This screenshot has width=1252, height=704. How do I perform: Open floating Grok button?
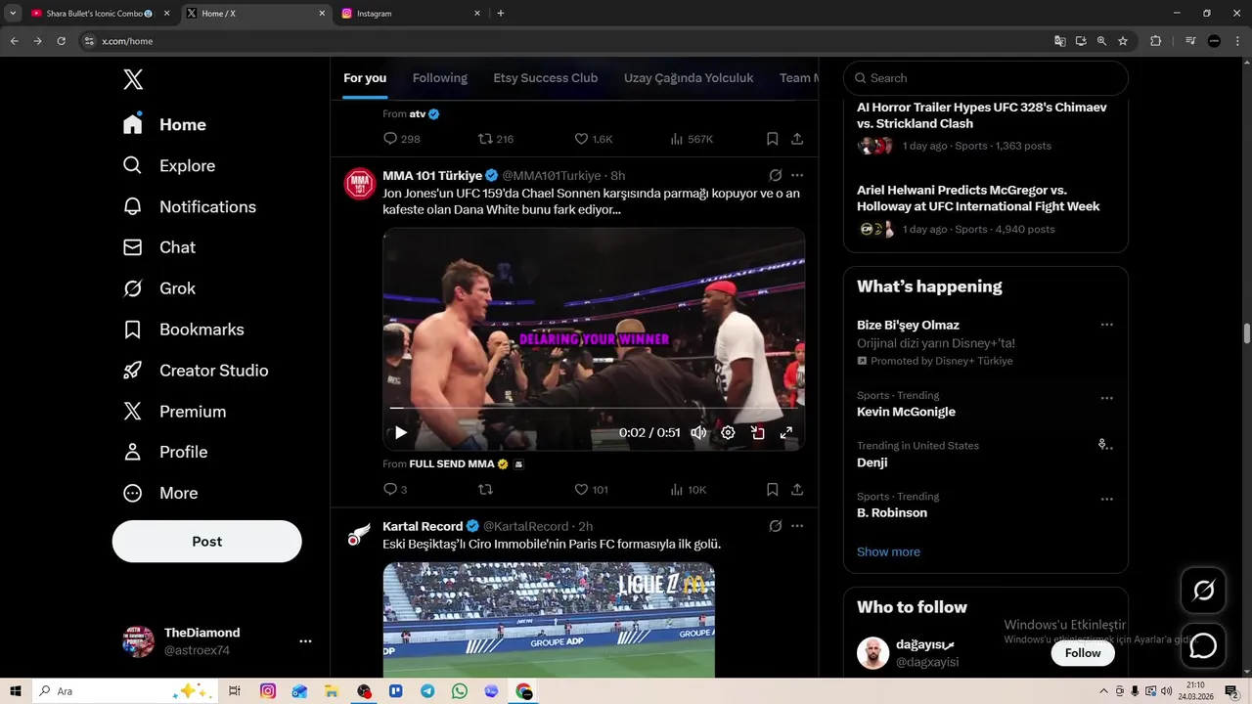pos(1203,591)
